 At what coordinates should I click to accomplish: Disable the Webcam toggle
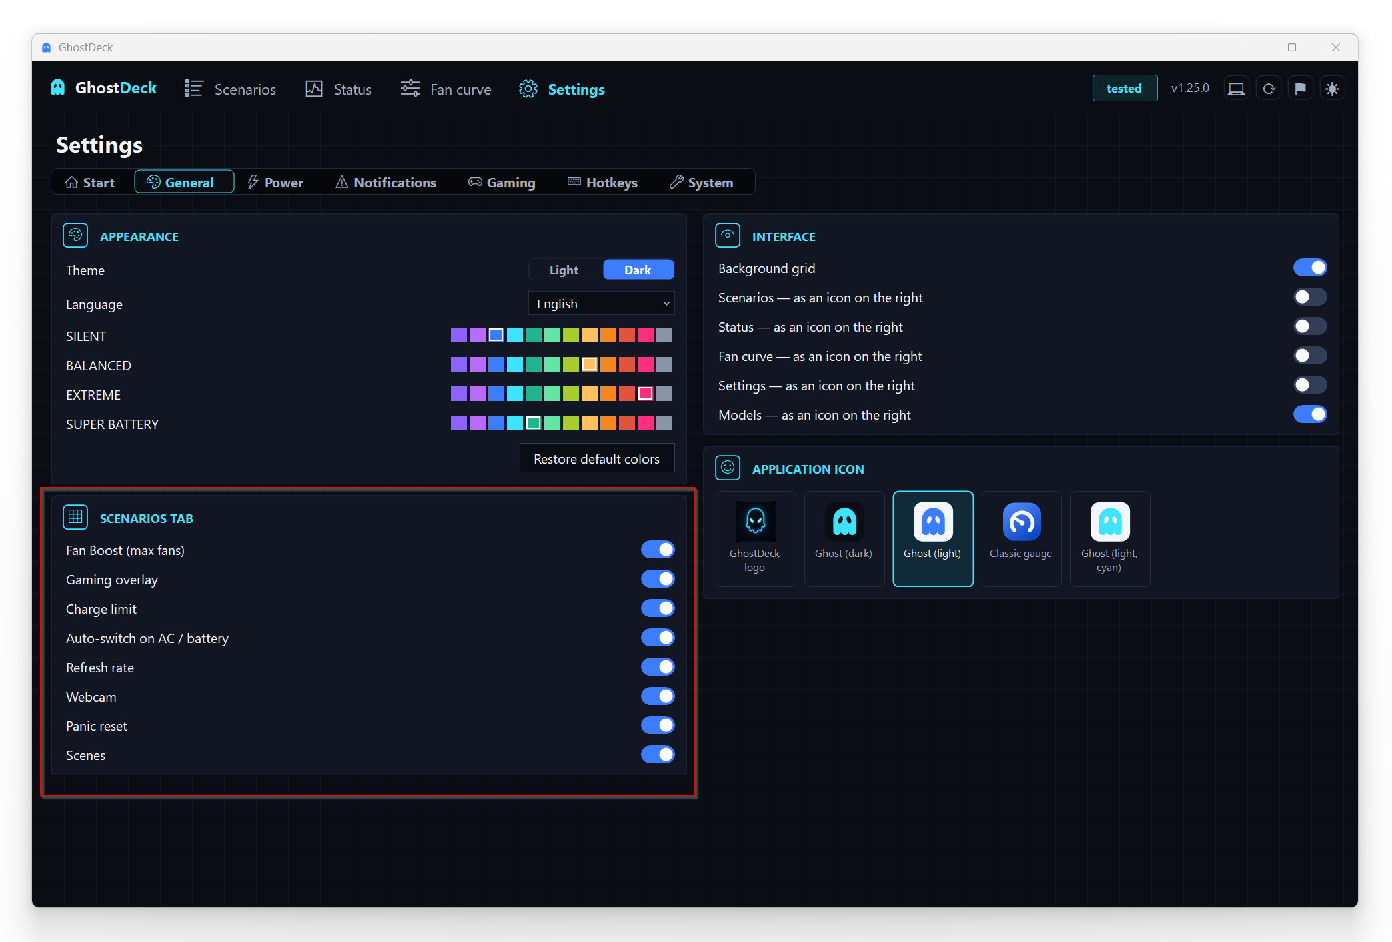658,696
